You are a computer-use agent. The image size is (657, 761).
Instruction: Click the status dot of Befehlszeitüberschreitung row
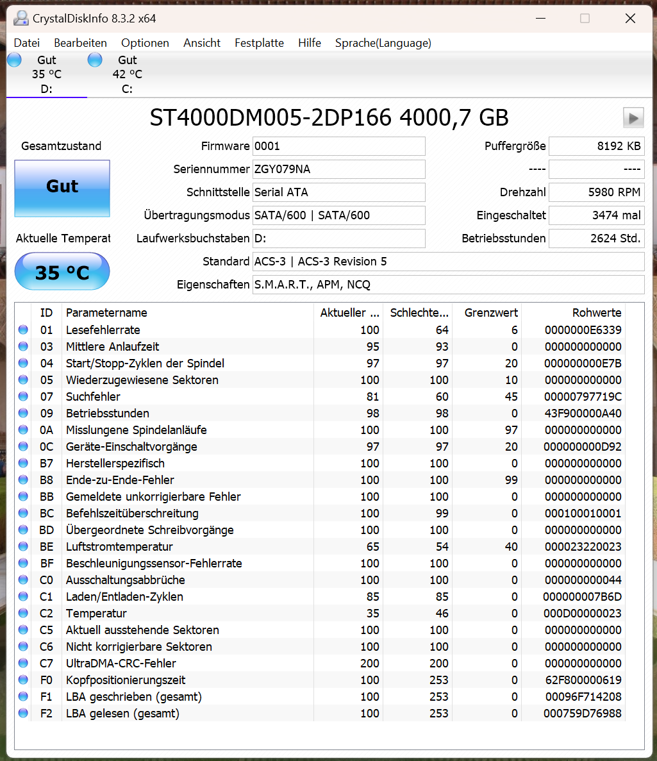pos(23,513)
